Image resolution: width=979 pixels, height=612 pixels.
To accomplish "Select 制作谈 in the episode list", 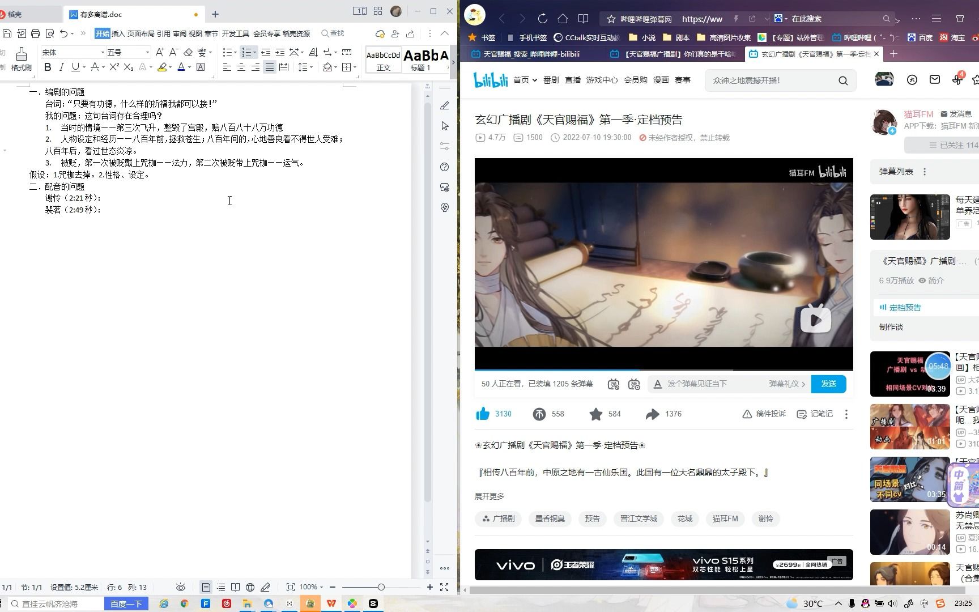I will point(891,327).
